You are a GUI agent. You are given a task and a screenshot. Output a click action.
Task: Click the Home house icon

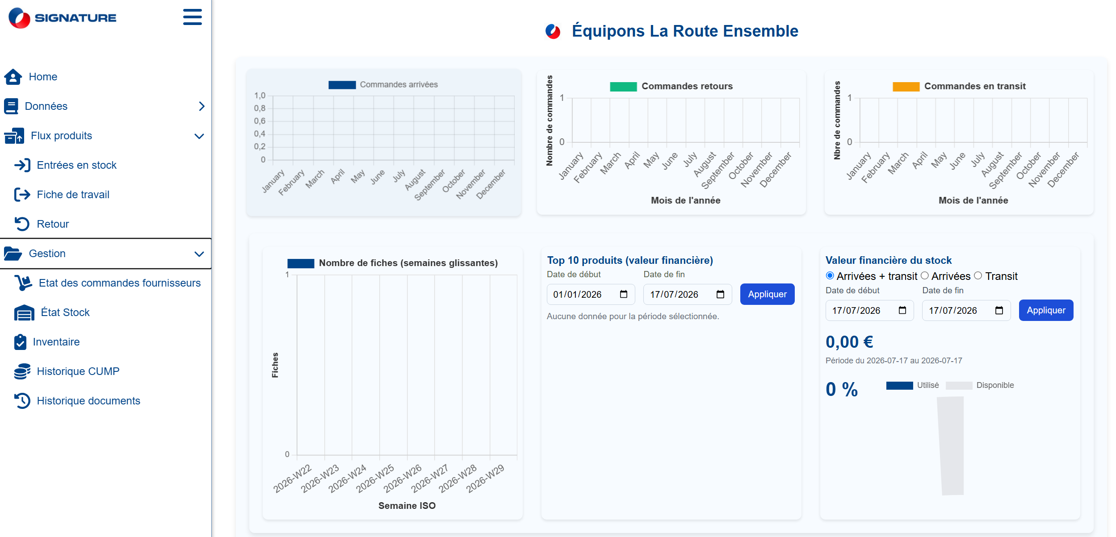(x=13, y=77)
